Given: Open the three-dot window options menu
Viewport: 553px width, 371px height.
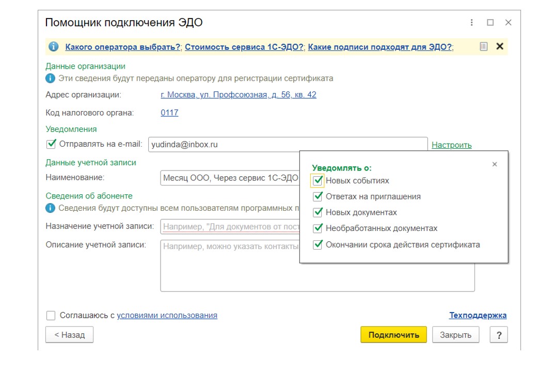Looking at the screenshot, I should [x=471, y=23].
